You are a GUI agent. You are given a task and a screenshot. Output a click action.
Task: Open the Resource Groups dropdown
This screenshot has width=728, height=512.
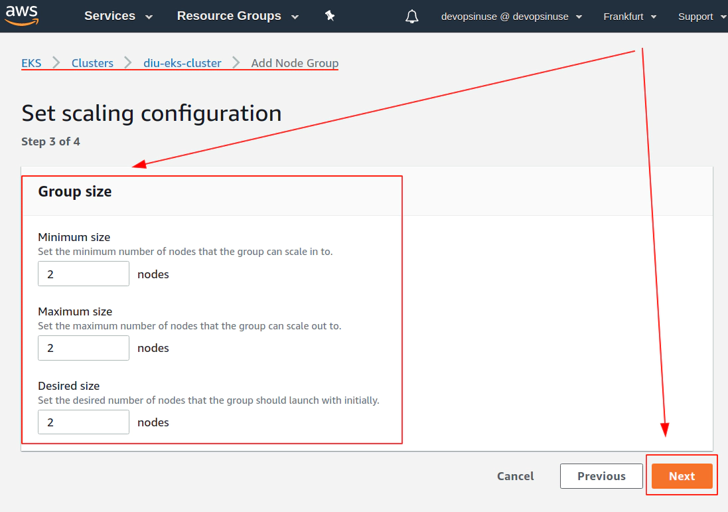point(238,16)
